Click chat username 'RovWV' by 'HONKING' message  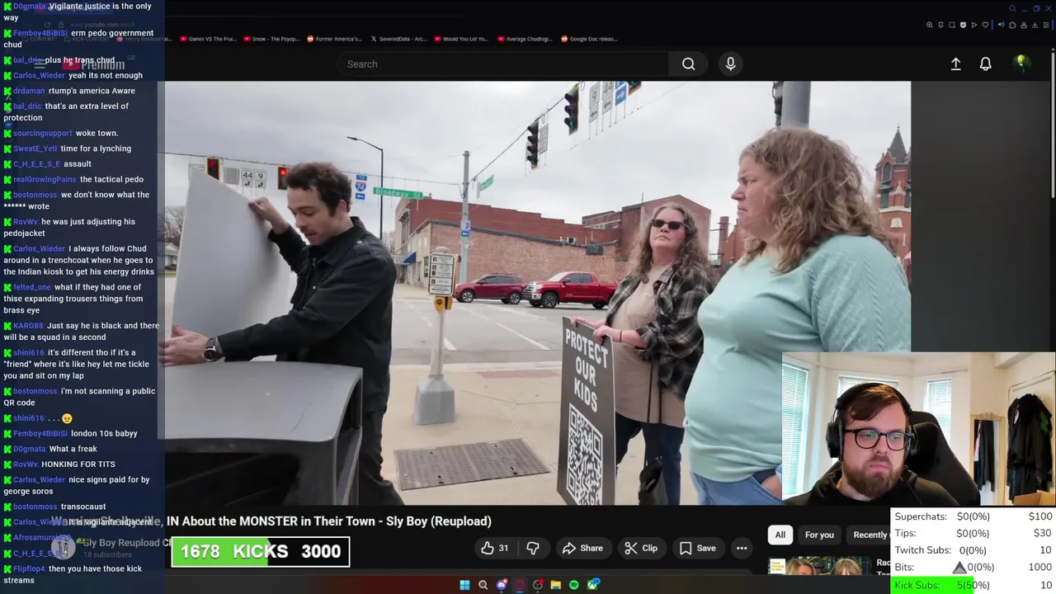(x=26, y=464)
